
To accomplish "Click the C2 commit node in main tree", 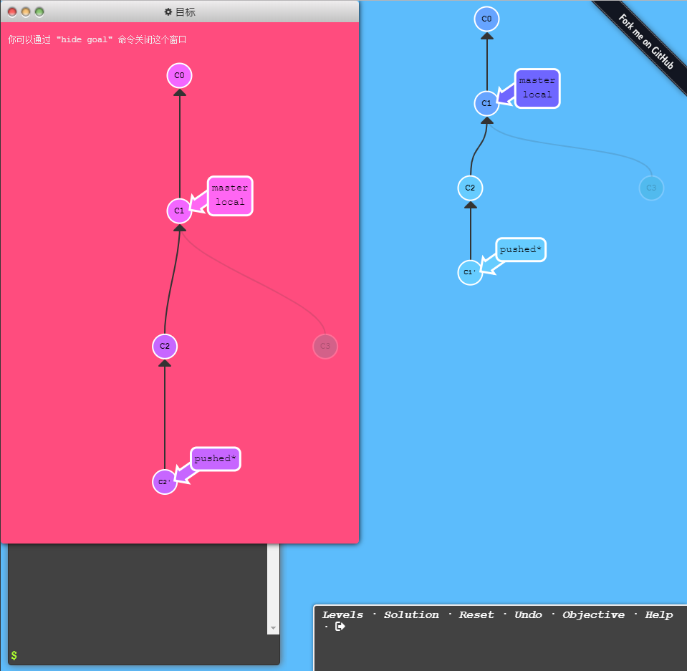I will [470, 188].
